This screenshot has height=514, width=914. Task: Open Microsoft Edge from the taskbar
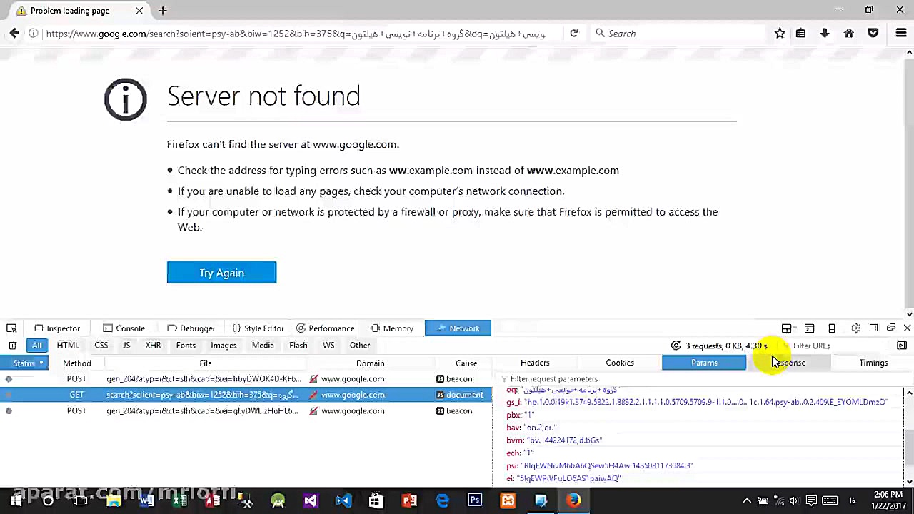[442, 500]
